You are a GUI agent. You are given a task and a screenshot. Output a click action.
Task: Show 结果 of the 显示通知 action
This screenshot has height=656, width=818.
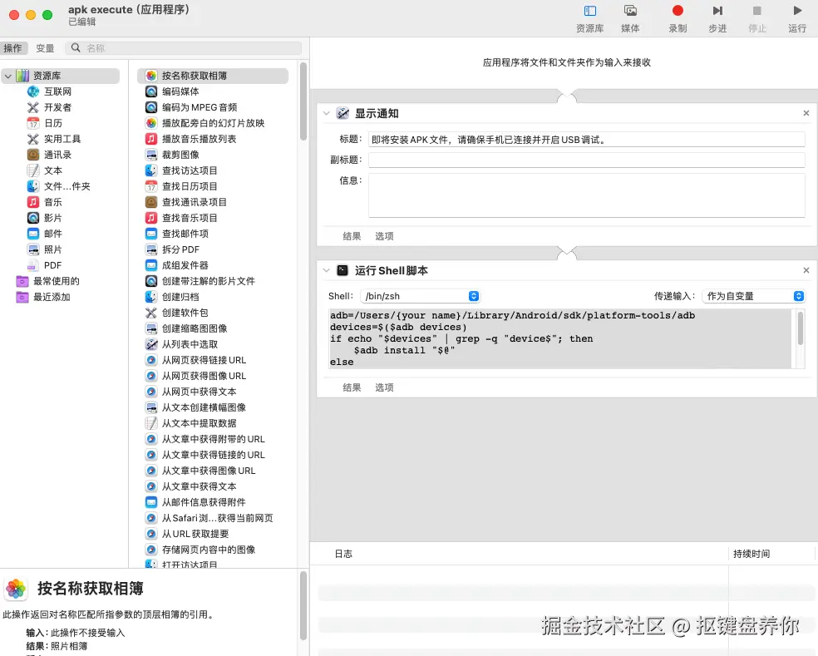[352, 236]
